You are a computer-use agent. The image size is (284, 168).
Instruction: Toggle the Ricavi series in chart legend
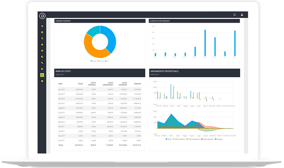pos(168,139)
